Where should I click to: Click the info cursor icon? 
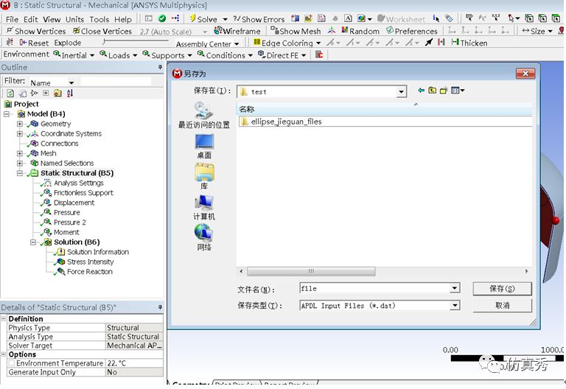(x=436, y=18)
